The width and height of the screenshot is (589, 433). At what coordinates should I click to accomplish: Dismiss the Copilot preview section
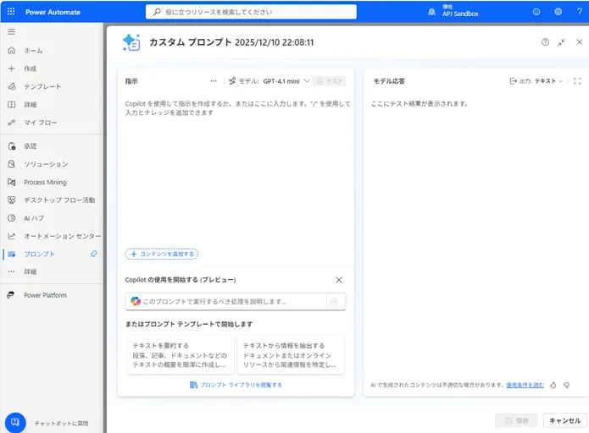point(339,280)
